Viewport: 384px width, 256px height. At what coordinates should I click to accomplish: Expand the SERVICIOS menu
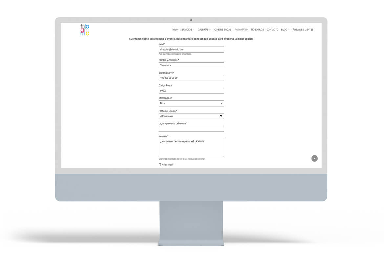(187, 30)
